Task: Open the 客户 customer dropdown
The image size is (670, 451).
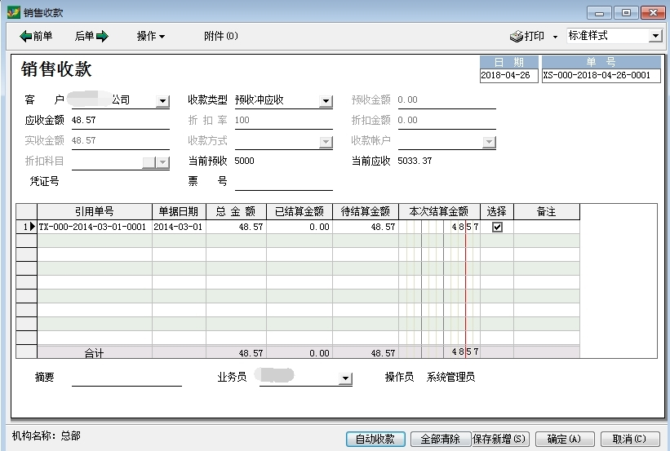Action: click(162, 101)
